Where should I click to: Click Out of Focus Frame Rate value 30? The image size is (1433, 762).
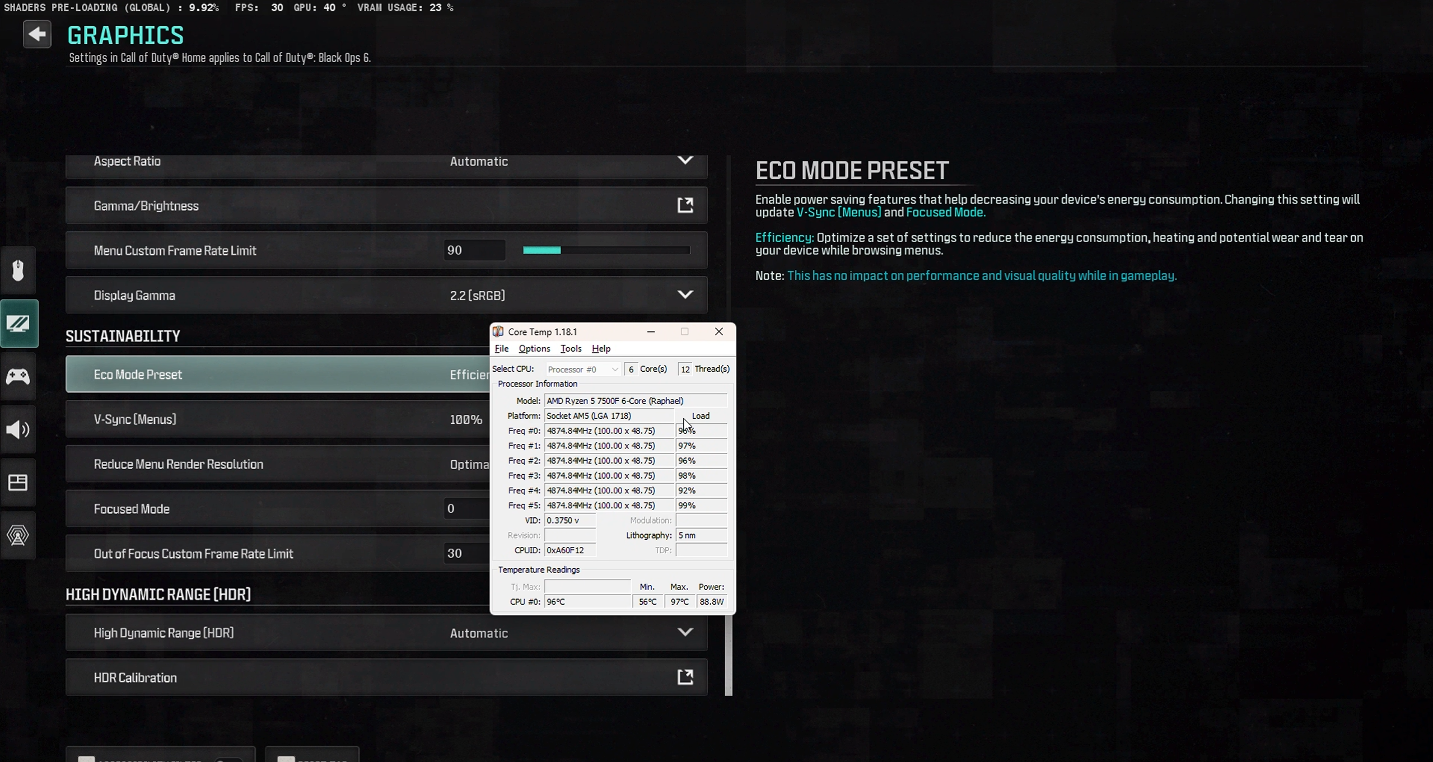point(466,553)
